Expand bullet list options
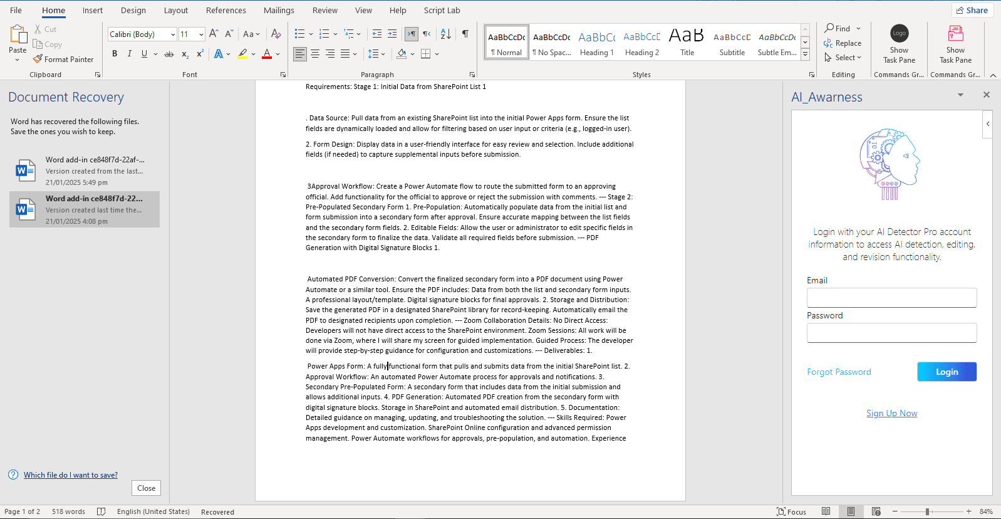 pyautogui.click(x=309, y=34)
